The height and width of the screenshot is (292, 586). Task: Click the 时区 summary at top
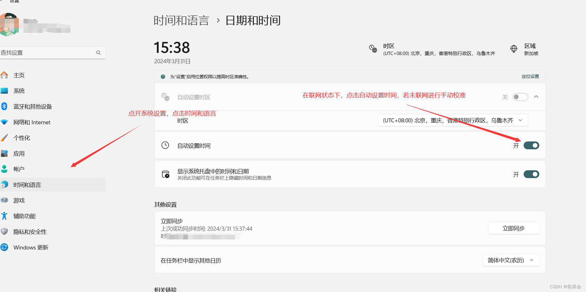[432, 49]
